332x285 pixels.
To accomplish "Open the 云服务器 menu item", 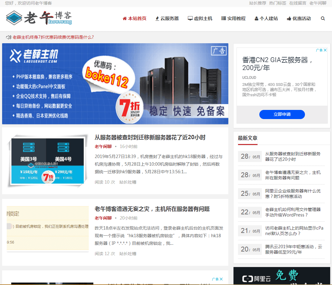I will click(x=167, y=19).
